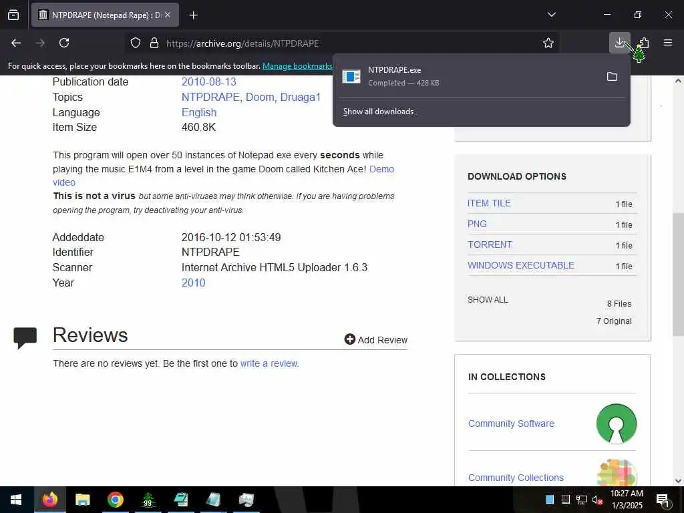Click the Addeddate value 2016-10-12 01:53:49
The height and width of the screenshot is (513, 684).
pyautogui.click(x=231, y=237)
